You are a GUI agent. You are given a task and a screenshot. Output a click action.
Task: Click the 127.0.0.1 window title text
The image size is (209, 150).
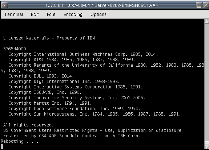click(102, 5)
